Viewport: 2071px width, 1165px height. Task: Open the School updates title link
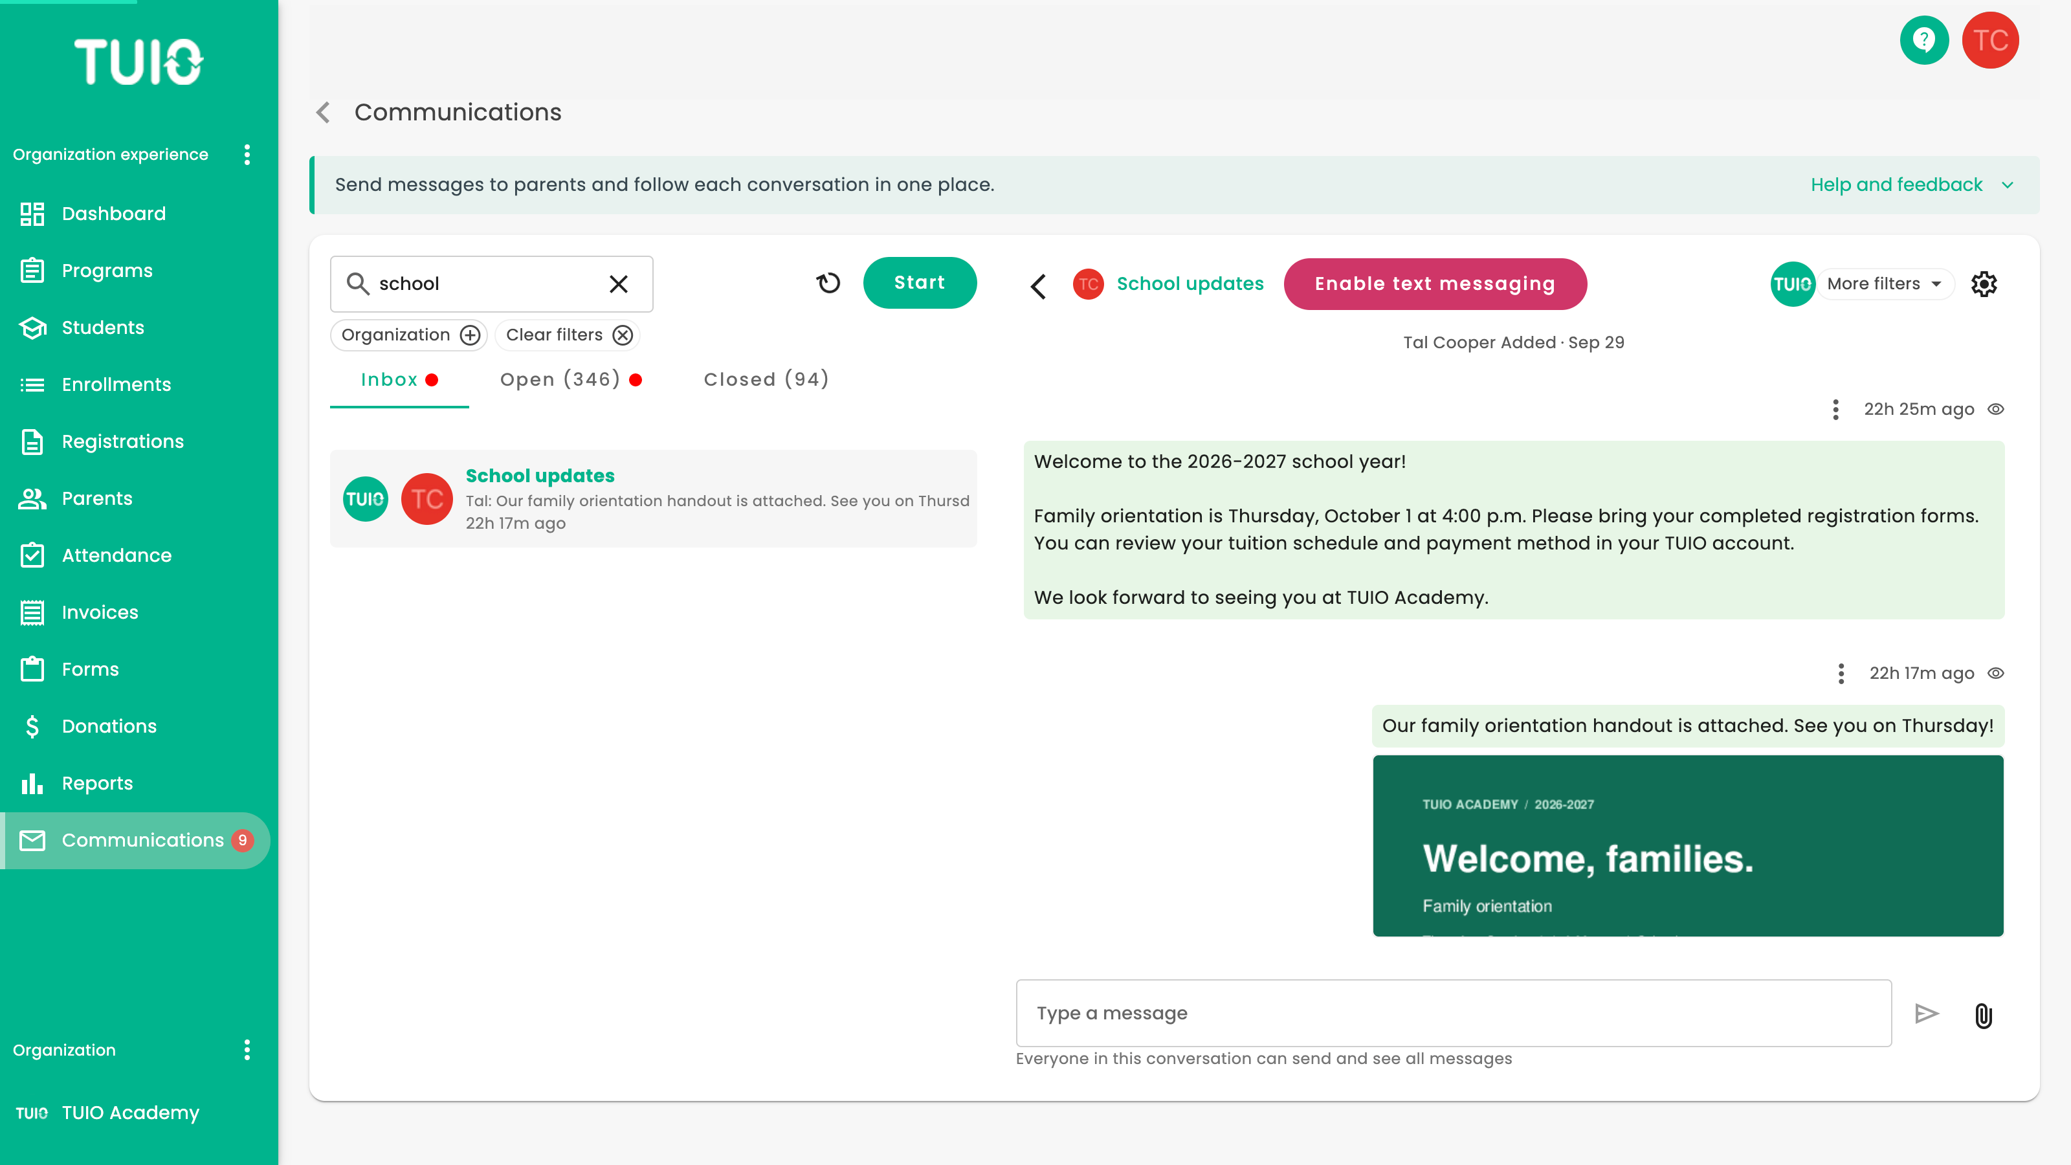(1190, 284)
